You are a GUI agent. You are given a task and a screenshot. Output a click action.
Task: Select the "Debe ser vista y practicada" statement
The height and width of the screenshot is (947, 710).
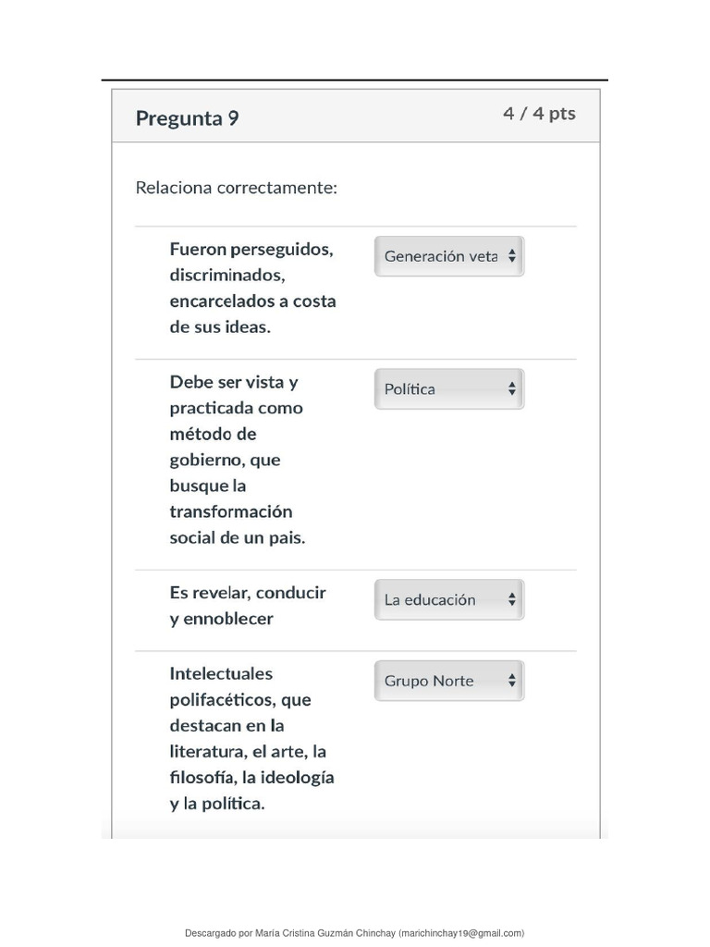[x=237, y=459]
